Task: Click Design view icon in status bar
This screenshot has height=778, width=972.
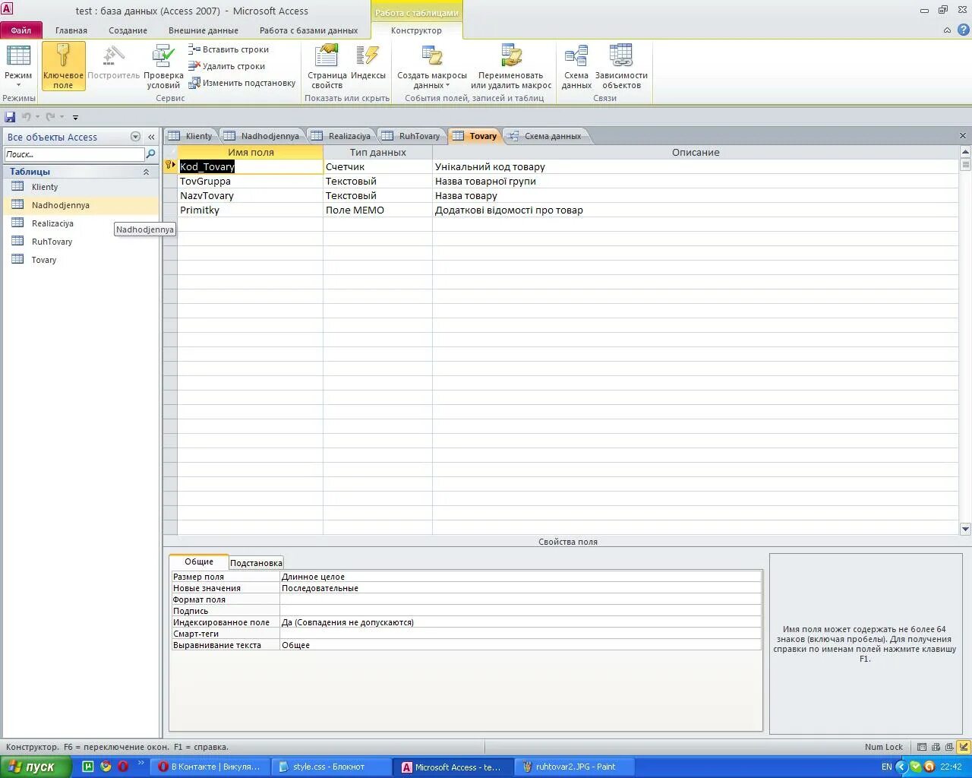Action: click(964, 747)
